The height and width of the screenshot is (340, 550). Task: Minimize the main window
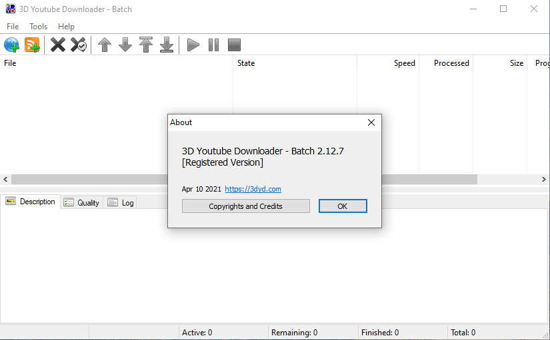pos(473,9)
